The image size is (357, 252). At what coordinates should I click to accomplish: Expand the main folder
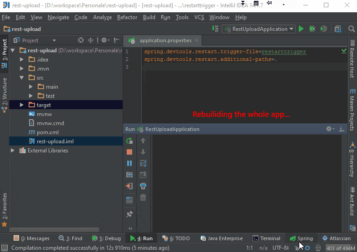click(x=31, y=87)
